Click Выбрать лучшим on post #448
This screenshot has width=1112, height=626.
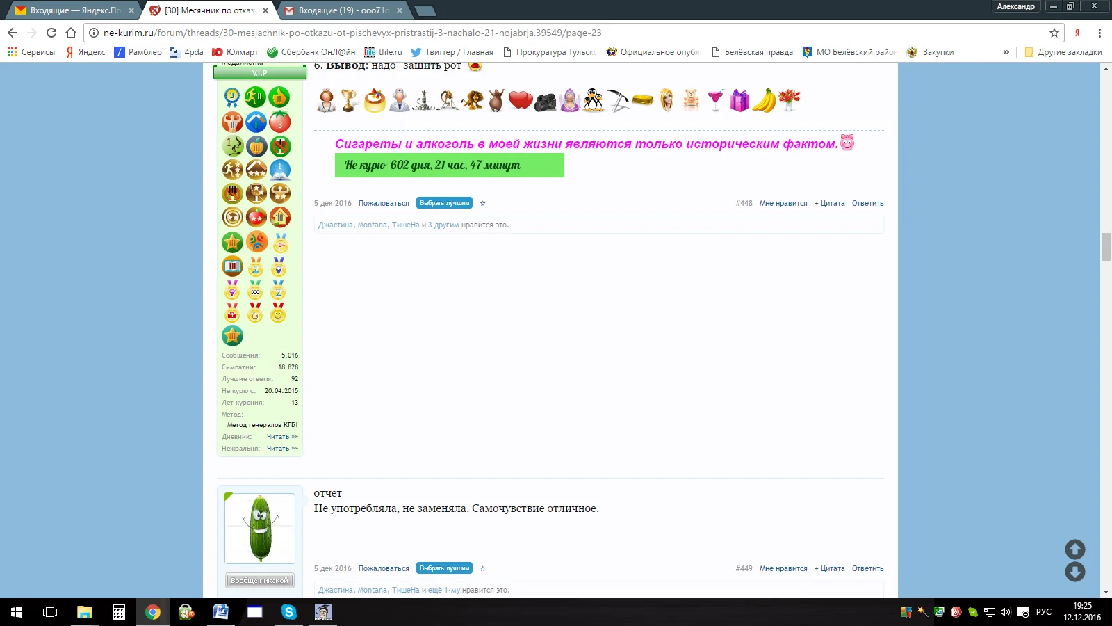(x=445, y=203)
